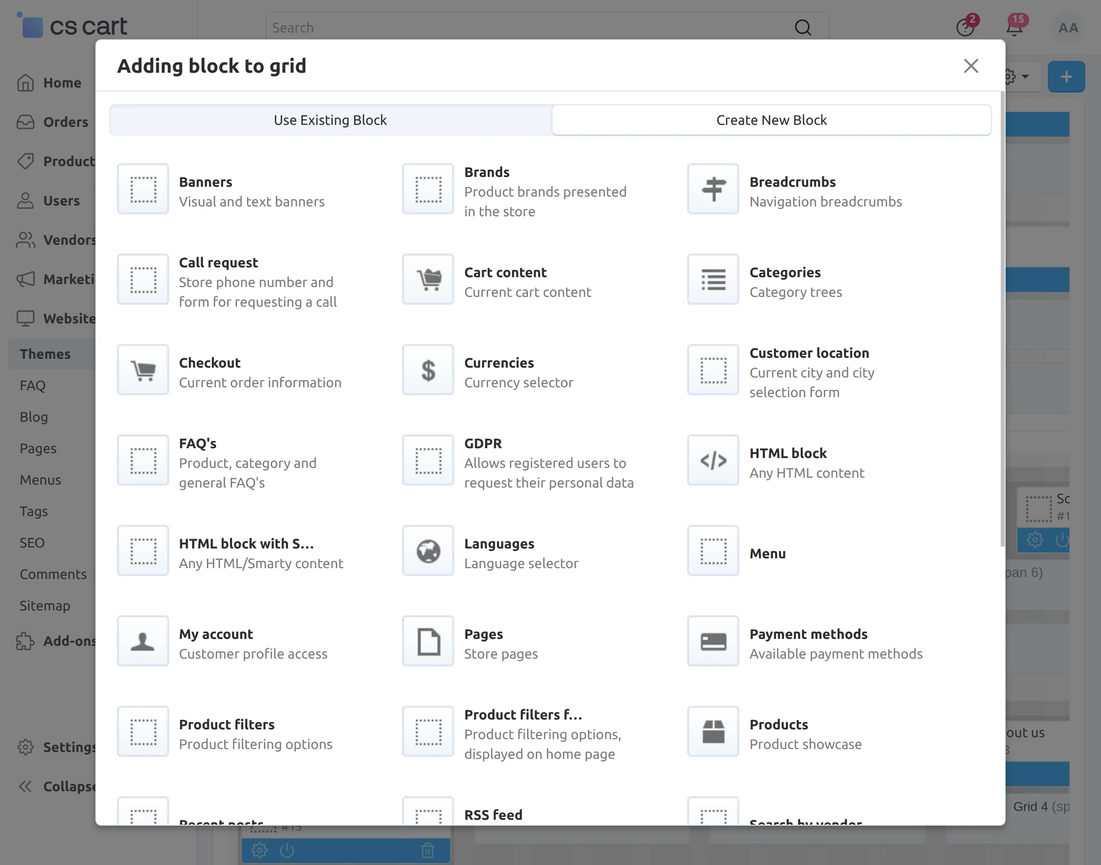Click the Collapse sidebar chevron icon

tap(26, 786)
